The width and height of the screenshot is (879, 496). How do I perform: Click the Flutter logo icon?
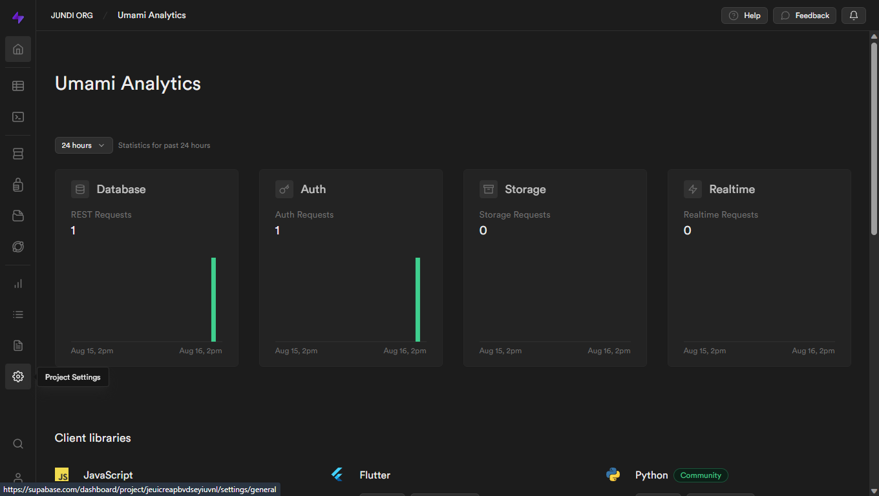coord(337,475)
